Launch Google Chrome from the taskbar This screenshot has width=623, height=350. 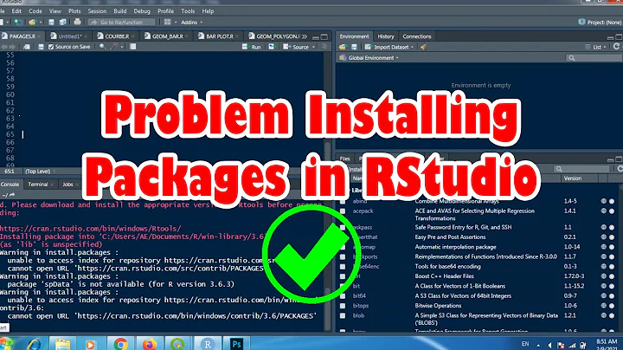[120, 344]
